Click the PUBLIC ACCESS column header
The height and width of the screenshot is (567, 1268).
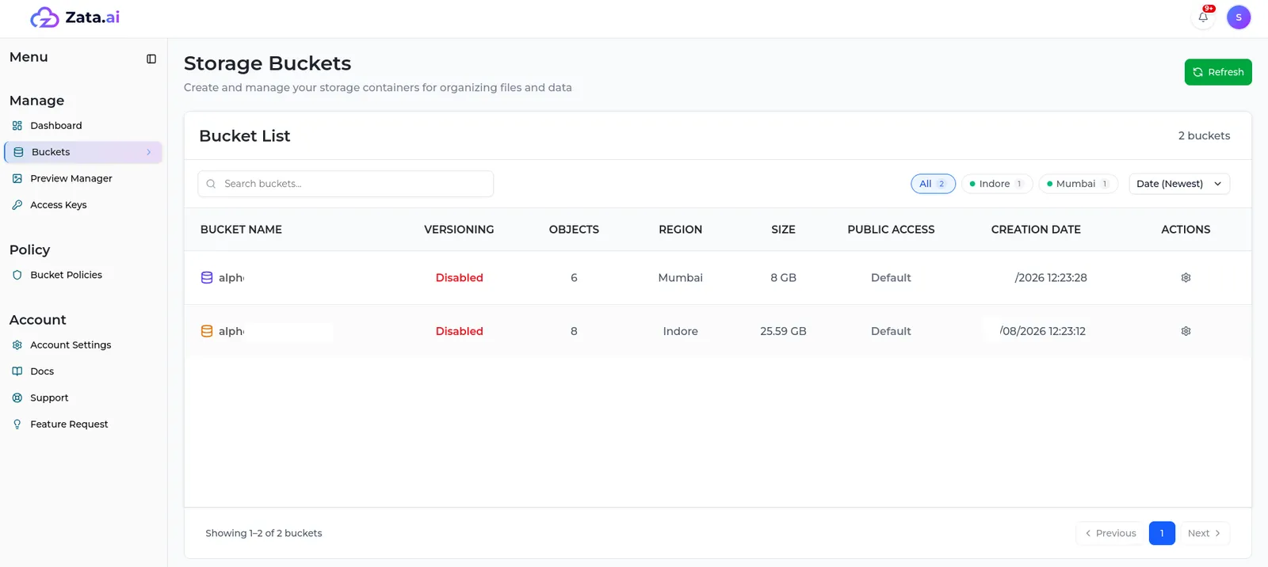pyautogui.click(x=891, y=230)
